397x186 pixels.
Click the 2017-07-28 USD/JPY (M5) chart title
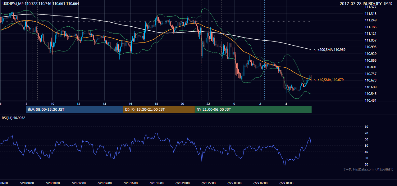coord(367,3)
